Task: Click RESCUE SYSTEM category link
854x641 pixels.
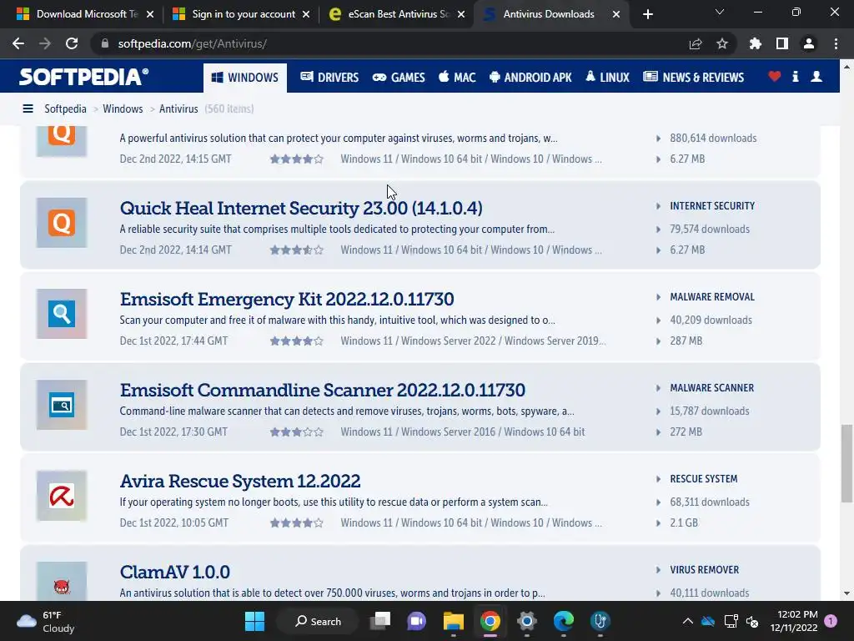Action: click(x=704, y=479)
